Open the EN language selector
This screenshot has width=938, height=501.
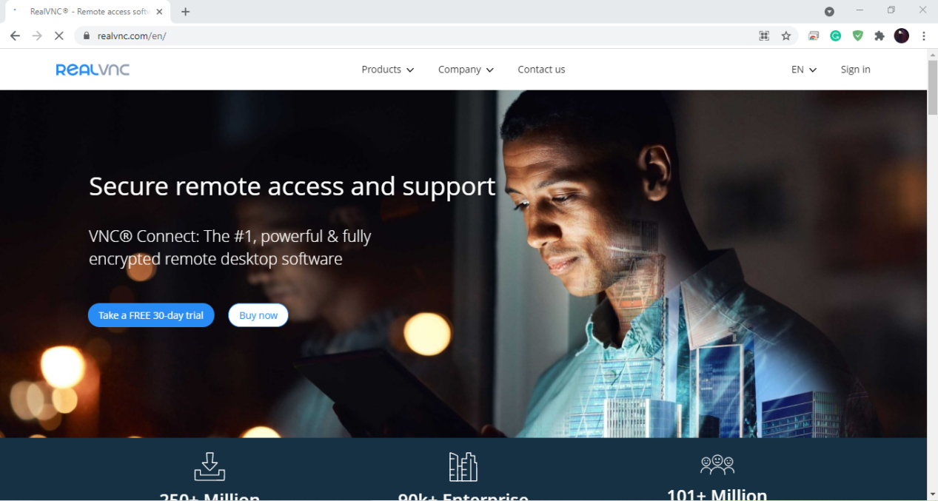[804, 70]
